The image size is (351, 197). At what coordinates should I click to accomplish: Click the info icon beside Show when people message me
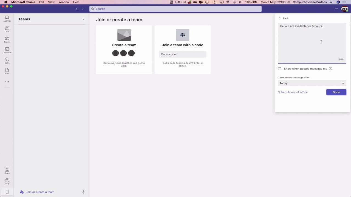coord(330,69)
